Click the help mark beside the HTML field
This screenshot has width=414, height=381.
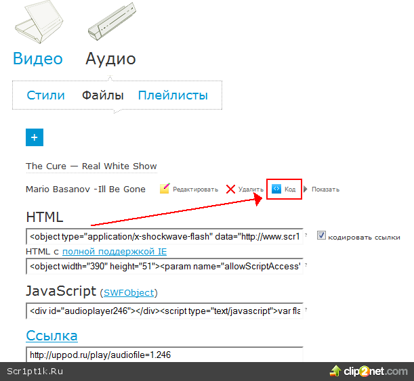306,234
